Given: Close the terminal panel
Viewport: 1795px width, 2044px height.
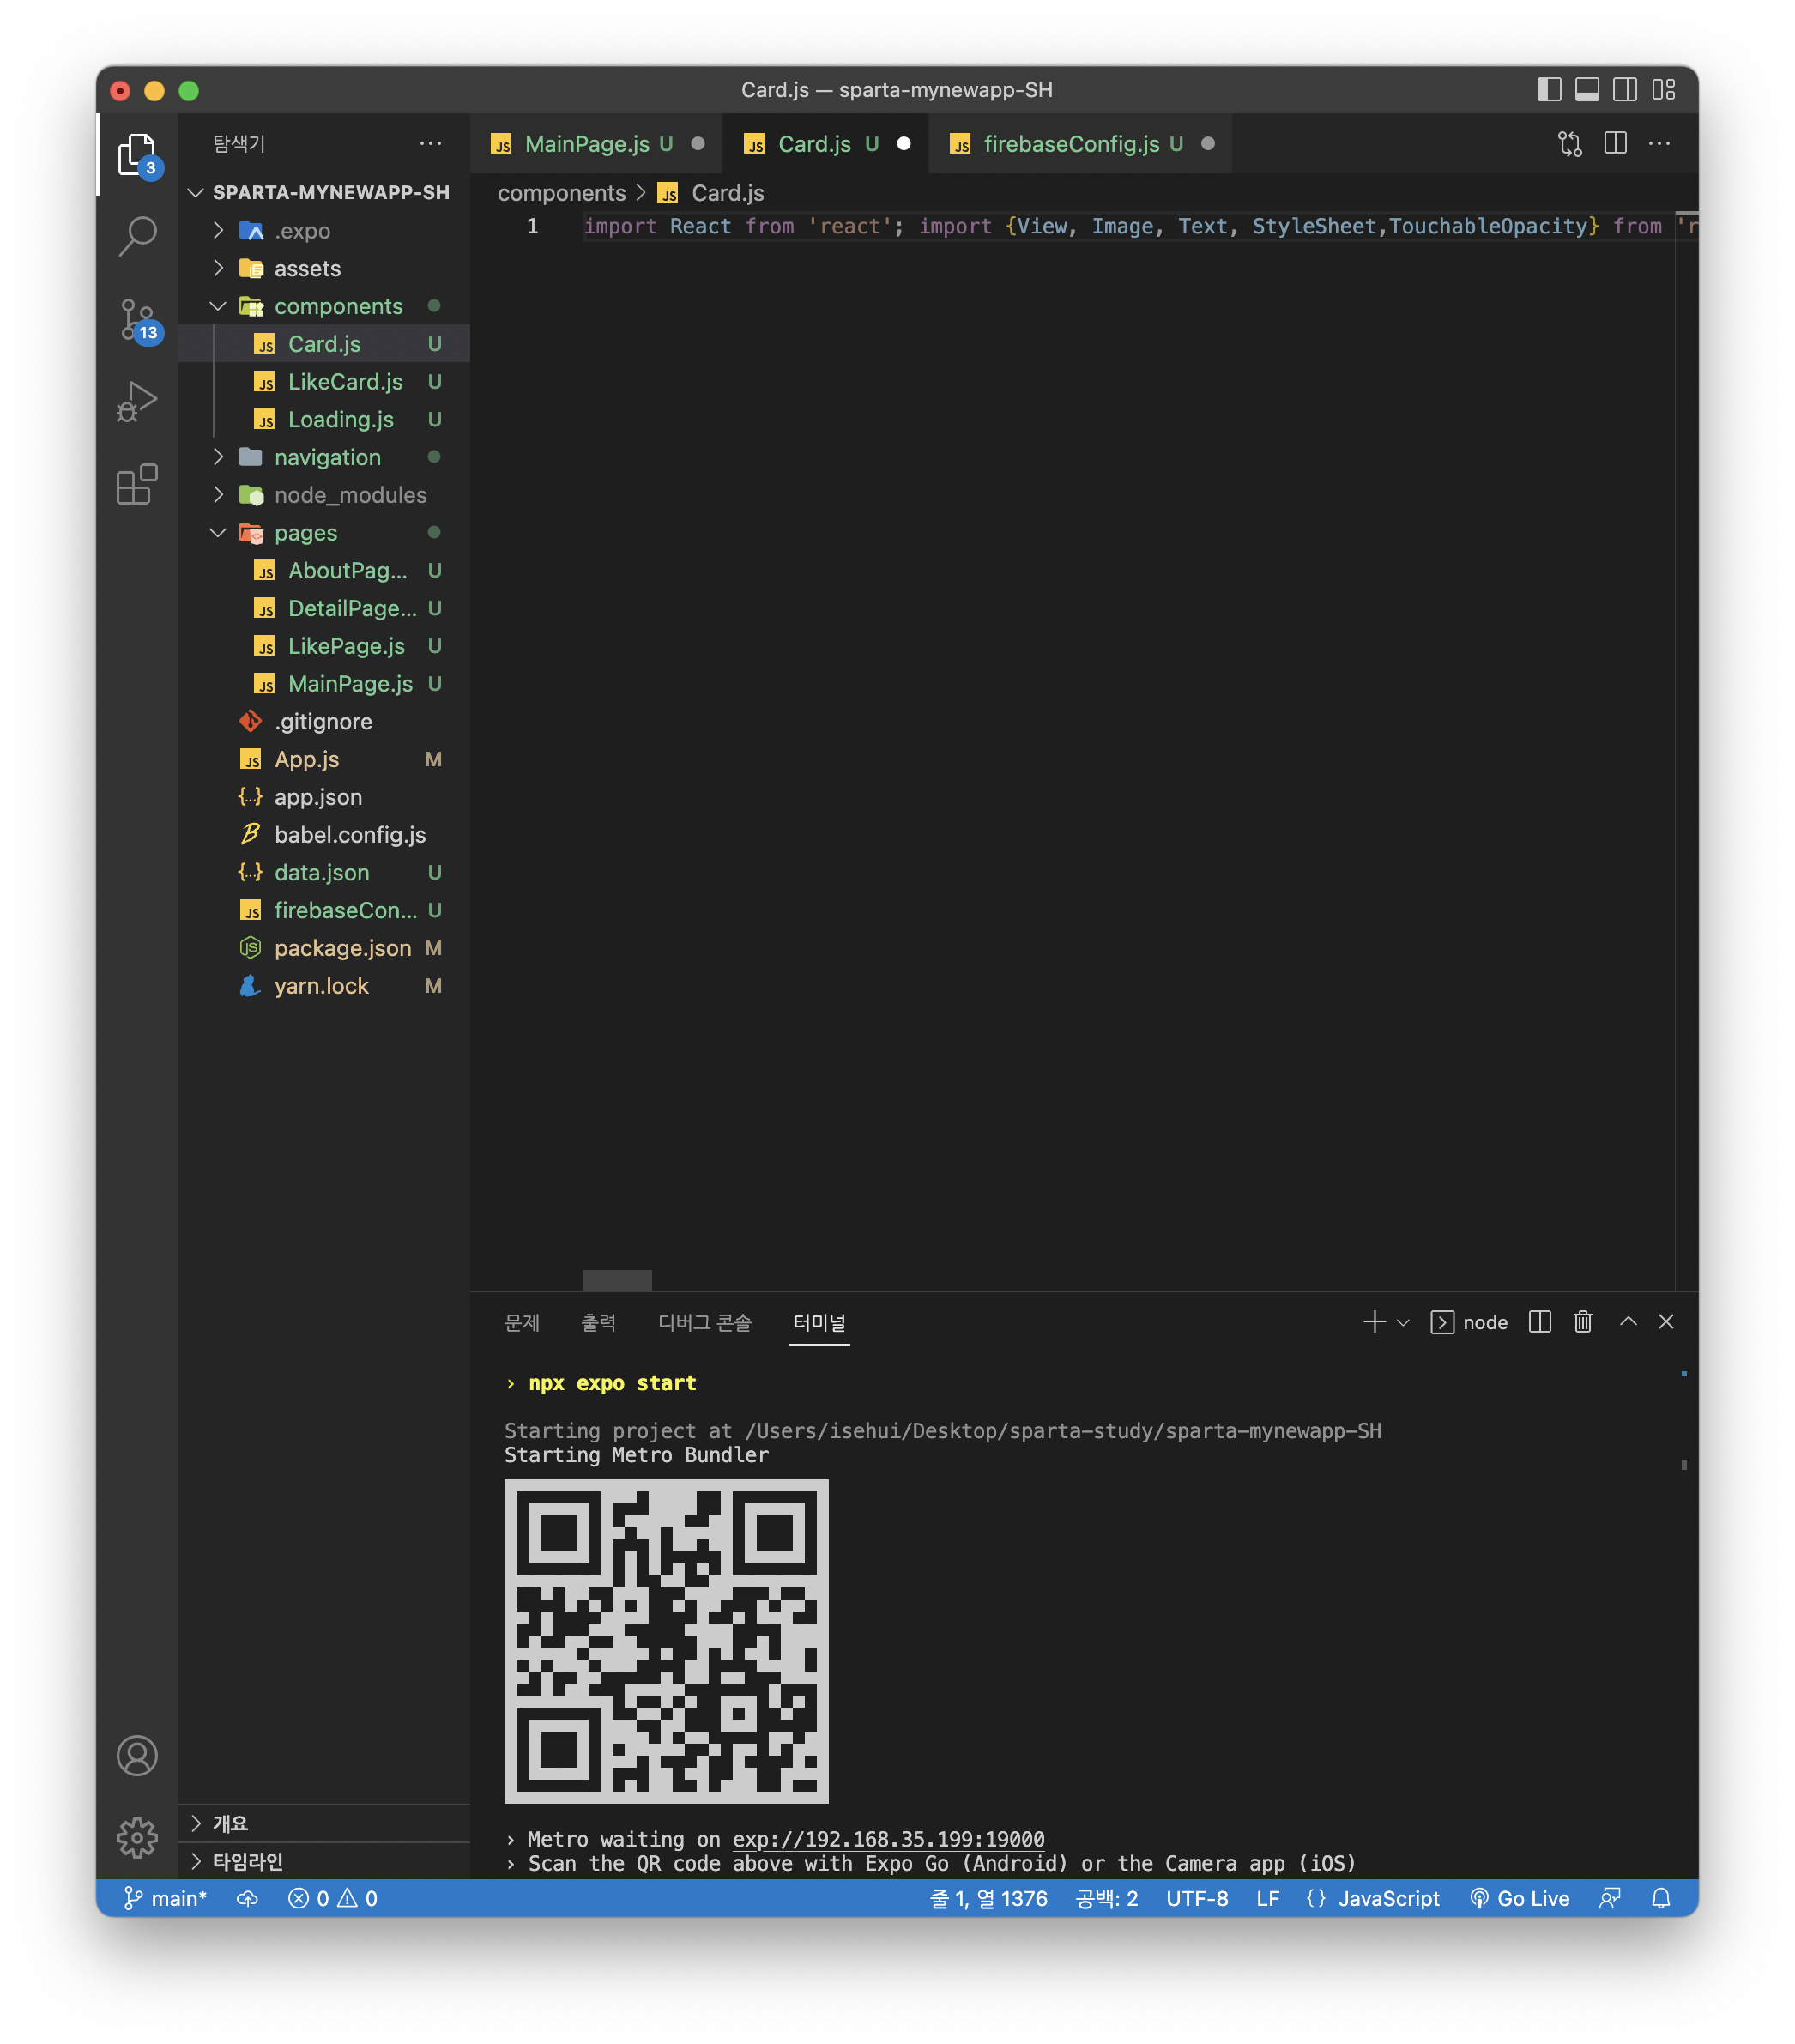Looking at the screenshot, I should 1666,1322.
